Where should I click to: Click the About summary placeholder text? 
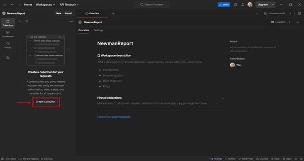pos(253,49)
